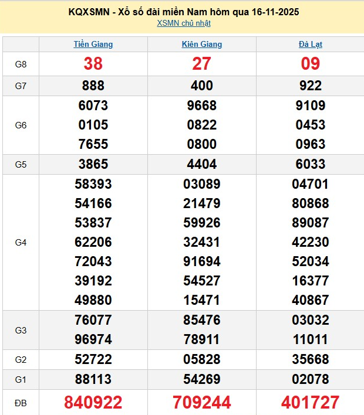Click the G8 row label

pyautogui.click(x=21, y=64)
